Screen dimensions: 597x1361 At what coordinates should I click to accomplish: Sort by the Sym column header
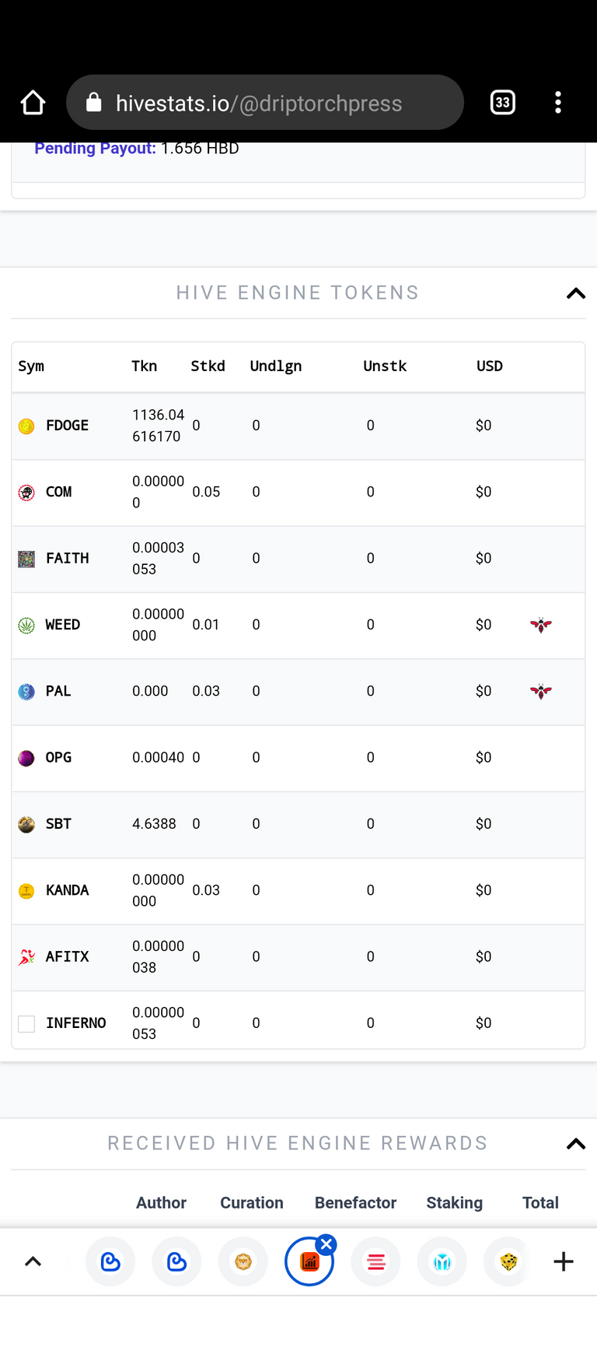tap(31, 367)
